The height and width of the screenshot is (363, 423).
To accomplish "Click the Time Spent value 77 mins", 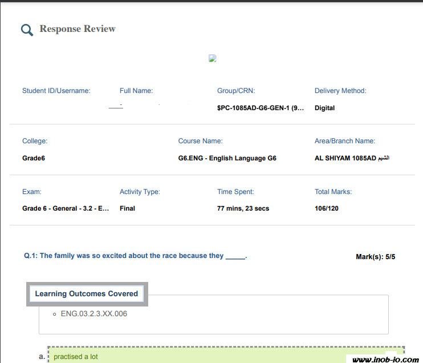I will click(x=243, y=208).
